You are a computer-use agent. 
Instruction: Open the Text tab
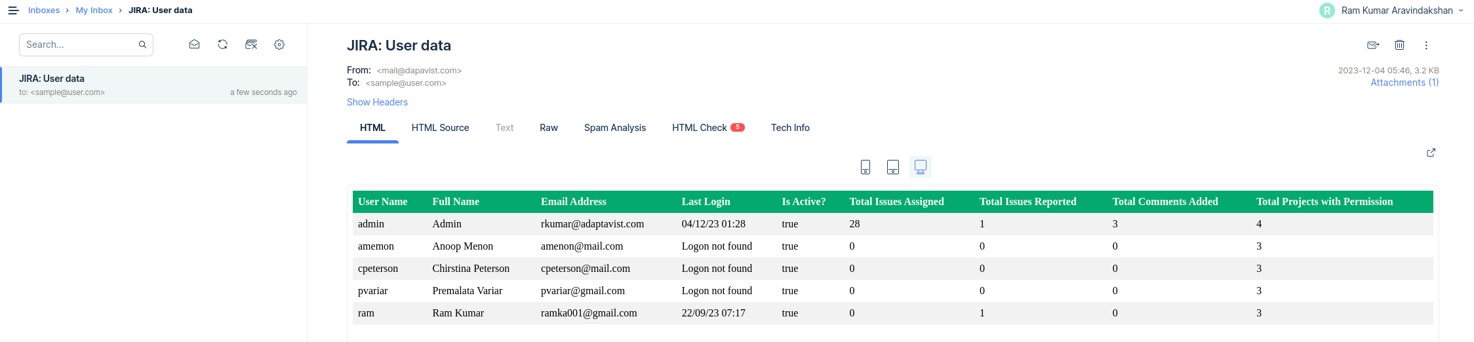point(504,128)
